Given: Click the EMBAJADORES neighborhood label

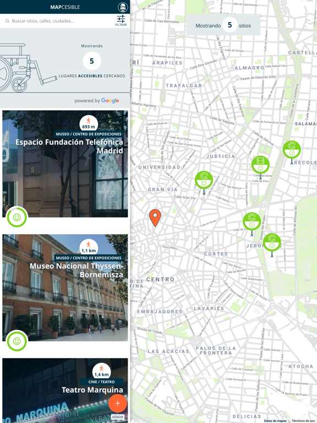Looking at the screenshot, I should tap(160, 312).
